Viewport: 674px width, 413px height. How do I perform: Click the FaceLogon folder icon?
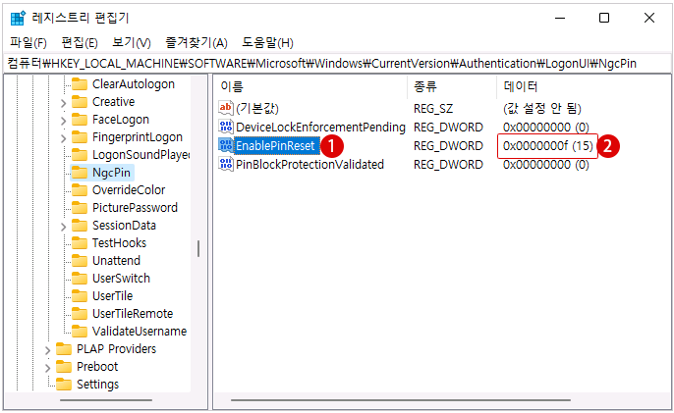pos(80,120)
